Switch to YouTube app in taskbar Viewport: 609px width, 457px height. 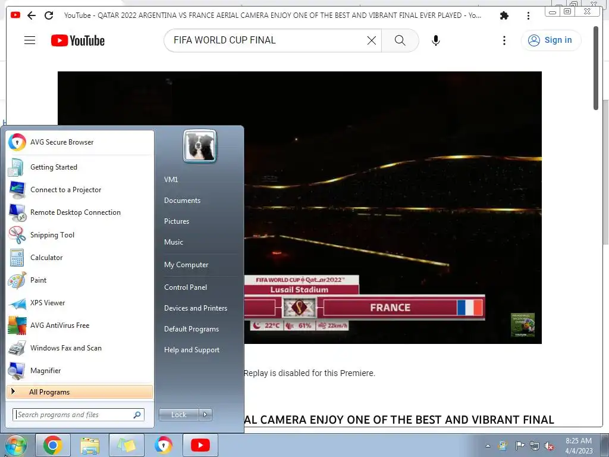click(200, 445)
